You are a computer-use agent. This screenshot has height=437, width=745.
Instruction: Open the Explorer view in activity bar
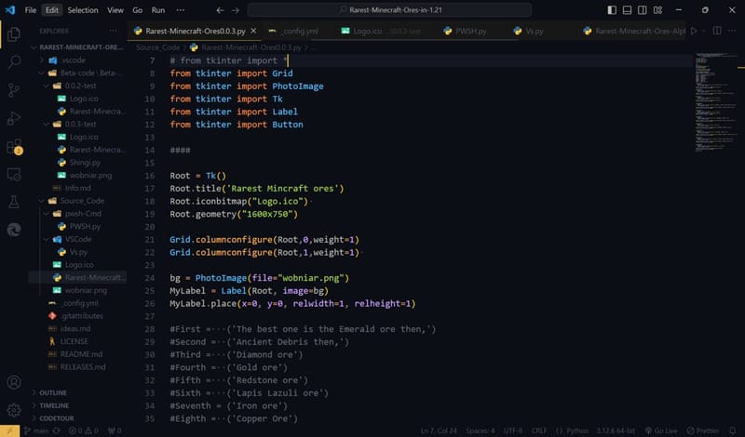pos(14,34)
